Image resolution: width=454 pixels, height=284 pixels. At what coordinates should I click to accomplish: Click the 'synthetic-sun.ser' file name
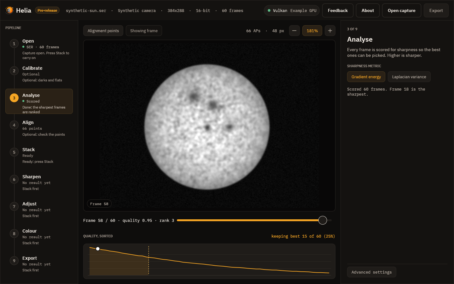coord(86,10)
